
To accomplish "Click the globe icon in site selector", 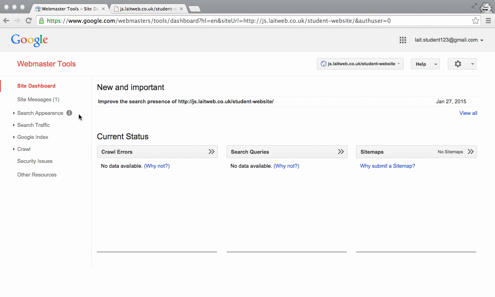I will [324, 64].
